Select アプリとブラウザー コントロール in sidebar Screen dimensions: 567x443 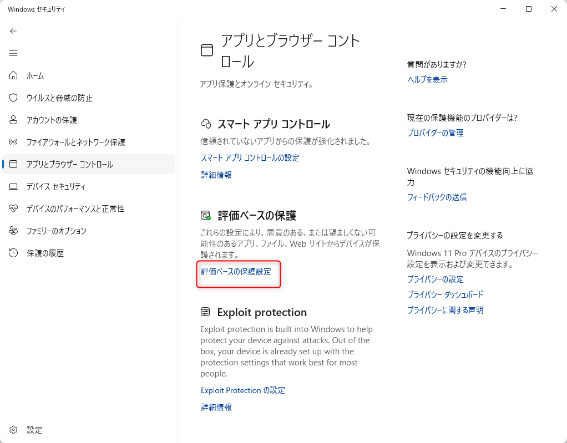[x=69, y=164]
